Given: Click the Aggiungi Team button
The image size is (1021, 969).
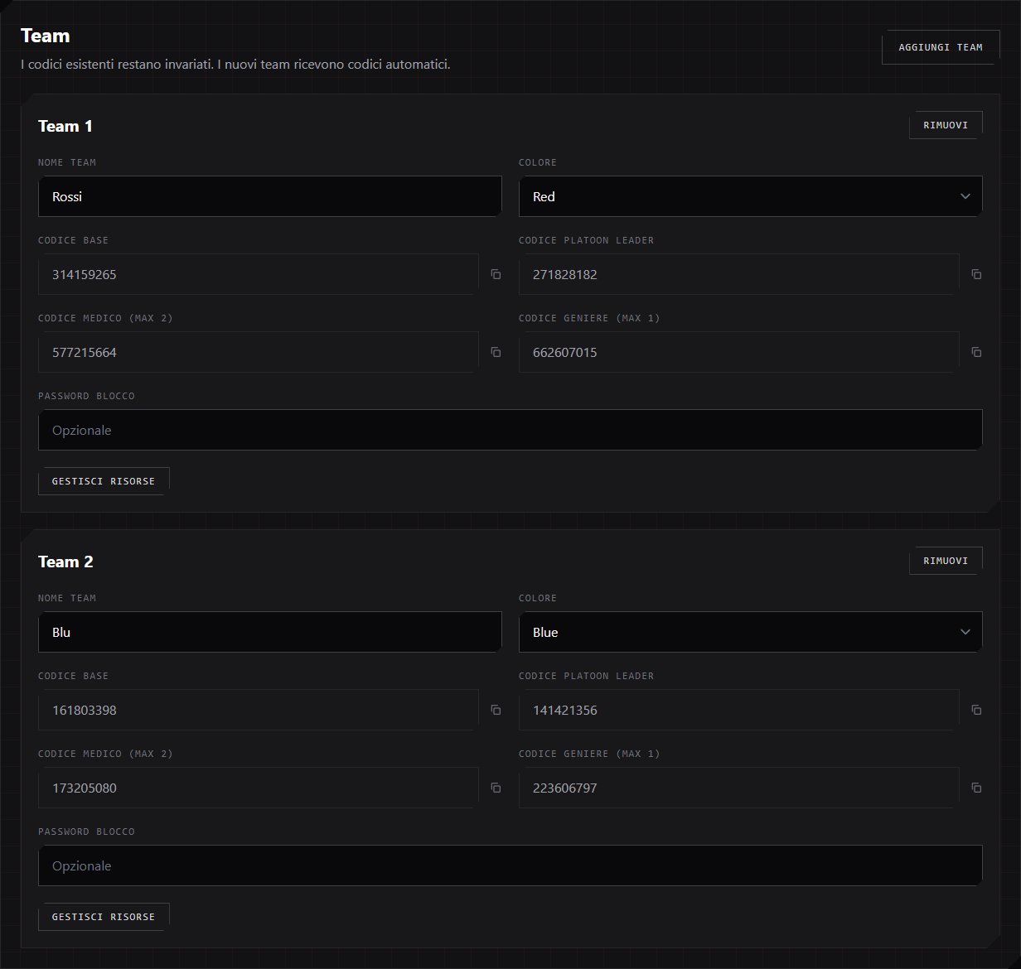Looking at the screenshot, I should (x=941, y=47).
